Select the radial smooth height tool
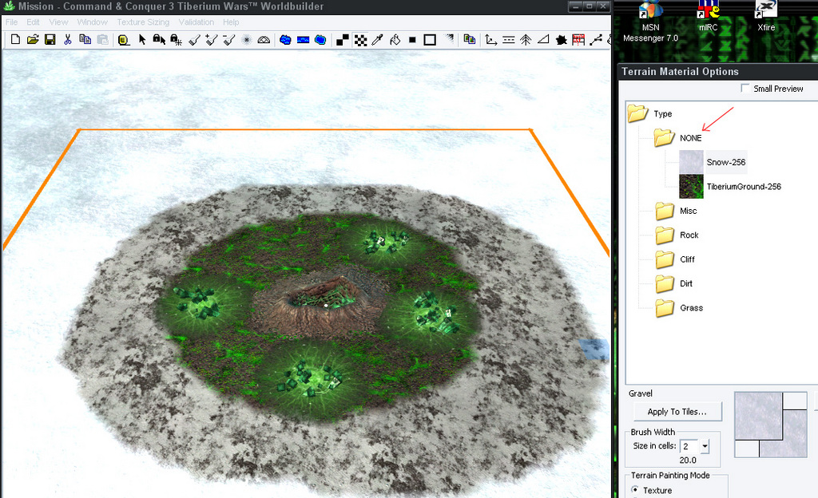The width and height of the screenshot is (818, 498). pos(247,40)
